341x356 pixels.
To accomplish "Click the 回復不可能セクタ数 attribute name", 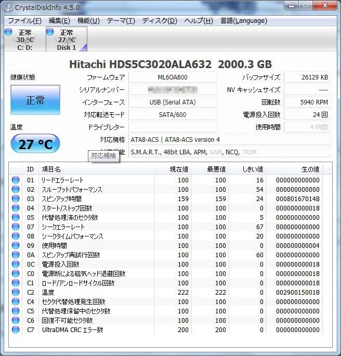I will click(x=67, y=320).
